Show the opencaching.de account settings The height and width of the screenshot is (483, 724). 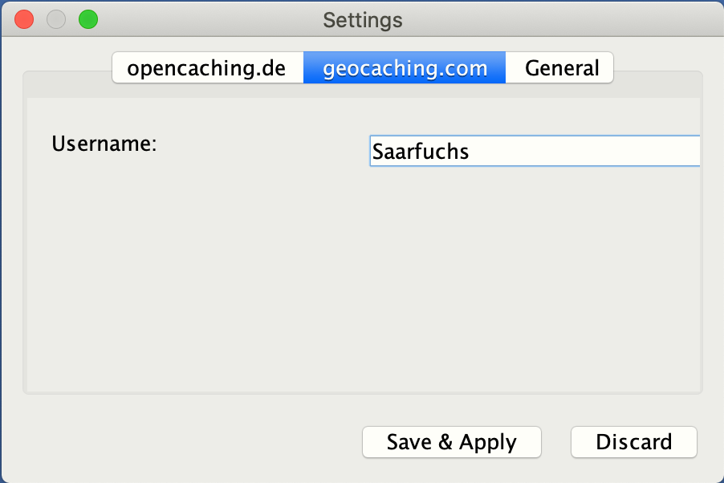coord(207,68)
